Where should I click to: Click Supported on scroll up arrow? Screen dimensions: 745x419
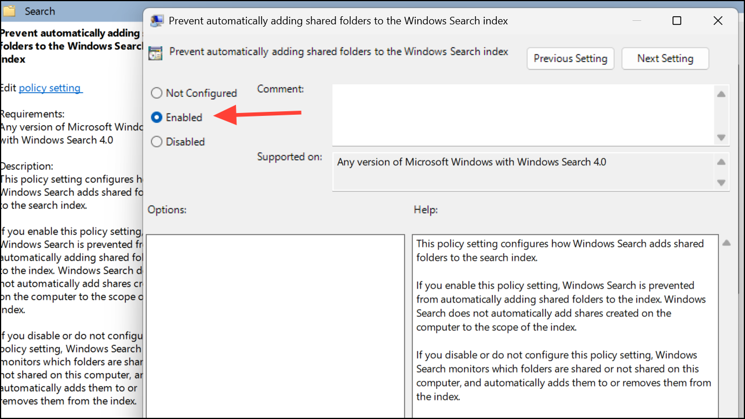(x=721, y=162)
